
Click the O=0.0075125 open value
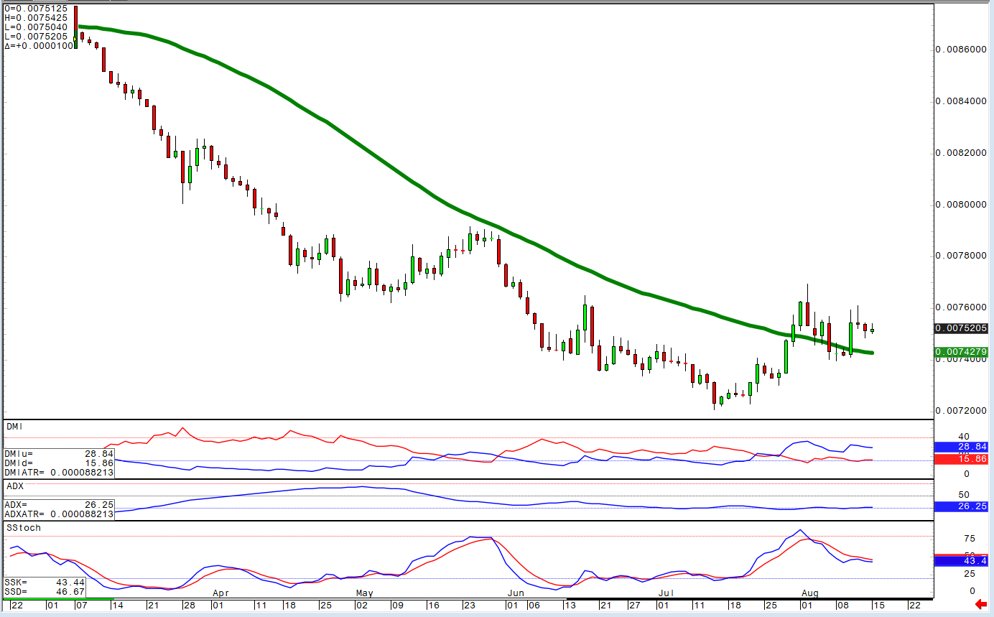pos(36,9)
